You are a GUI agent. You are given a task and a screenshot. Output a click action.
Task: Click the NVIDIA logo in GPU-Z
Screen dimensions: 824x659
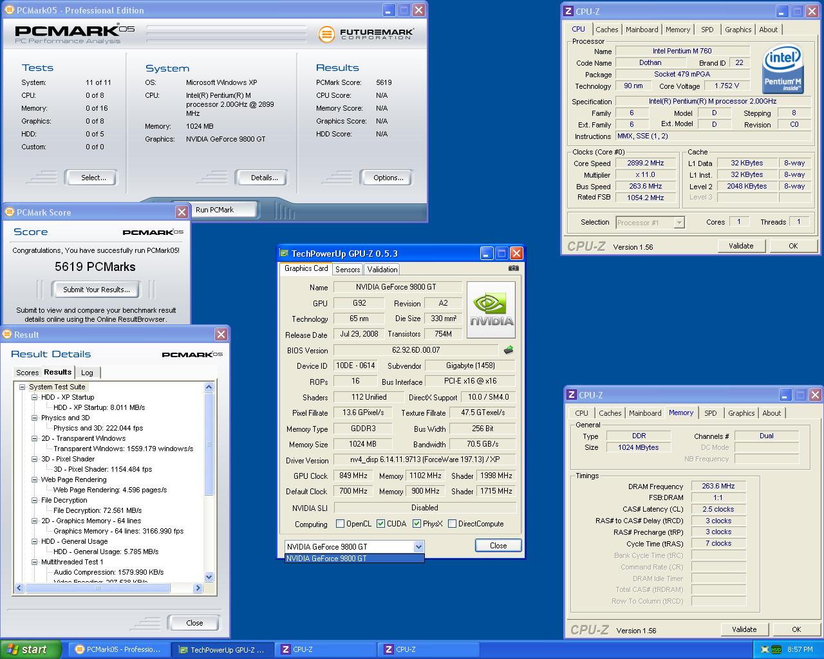click(x=491, y=310)
